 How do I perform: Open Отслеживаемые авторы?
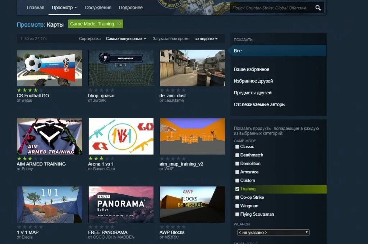point(259,104)
